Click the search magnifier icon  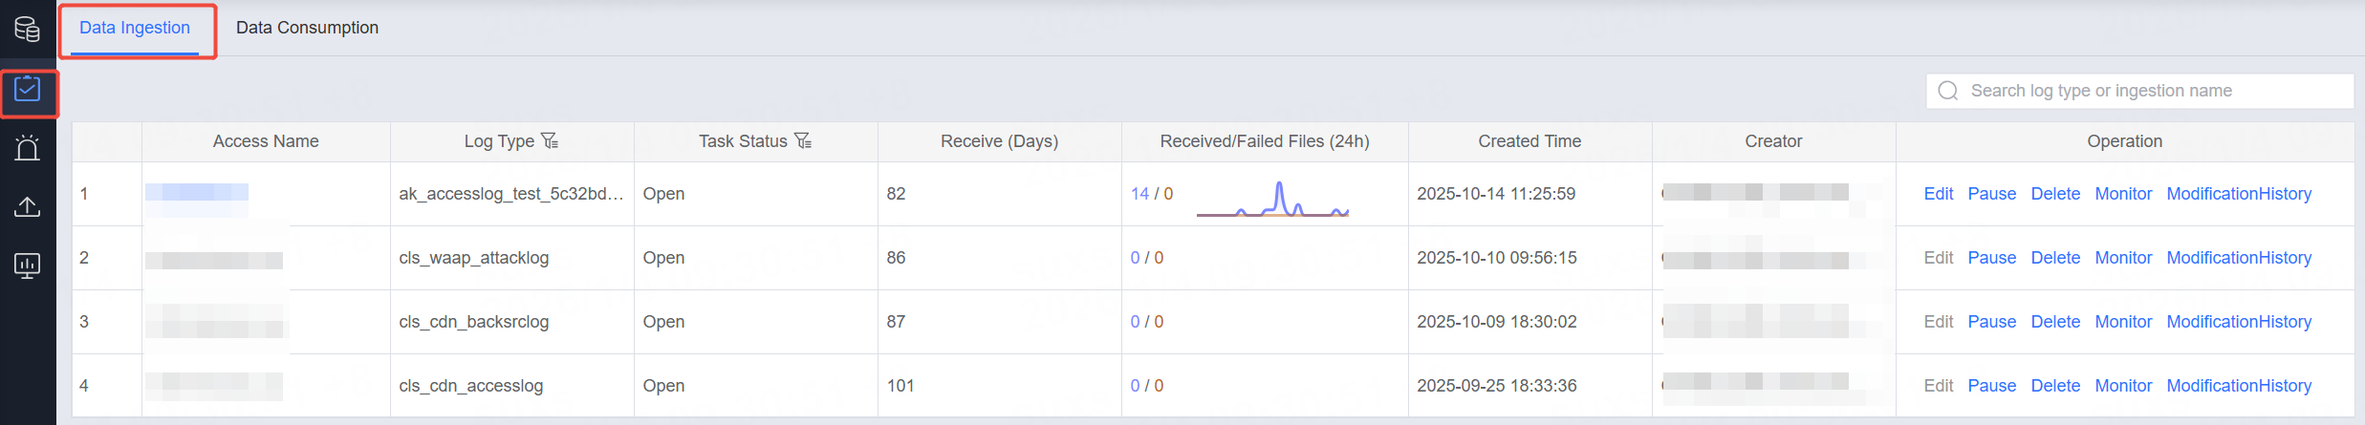tap(1947, 91)
